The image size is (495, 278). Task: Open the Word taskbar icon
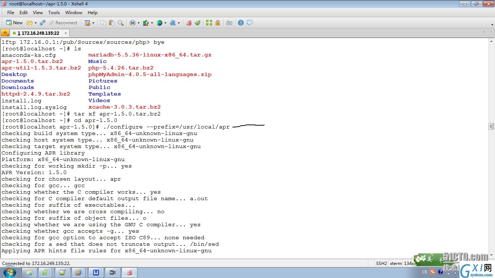pyautogui.click(x=96, y=273)
